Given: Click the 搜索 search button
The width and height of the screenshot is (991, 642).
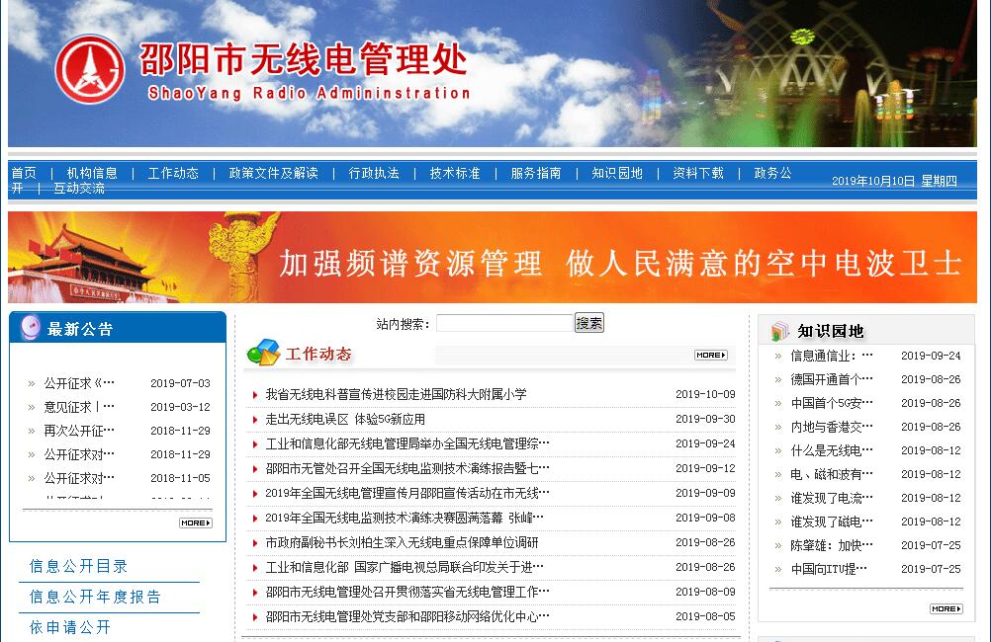Looking at the screenshot, I should (x=589, y=323).
